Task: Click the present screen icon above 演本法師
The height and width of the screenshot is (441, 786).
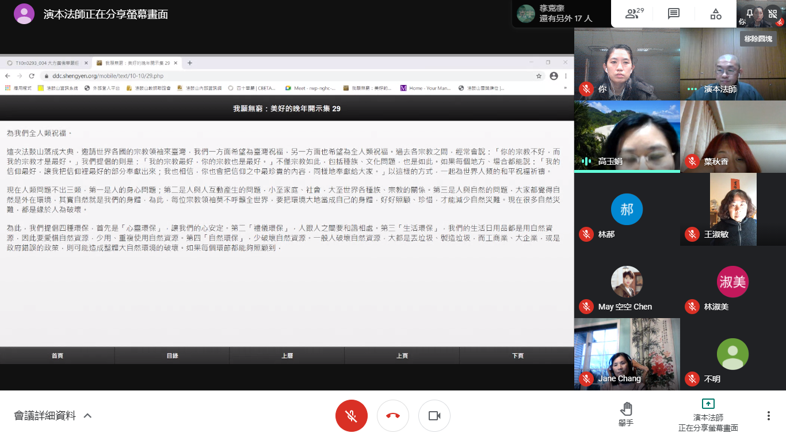Action: click(x=708, y=404)
